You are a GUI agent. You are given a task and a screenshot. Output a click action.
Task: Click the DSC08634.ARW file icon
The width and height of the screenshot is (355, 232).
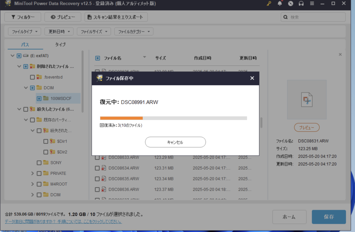coord(104,168)
